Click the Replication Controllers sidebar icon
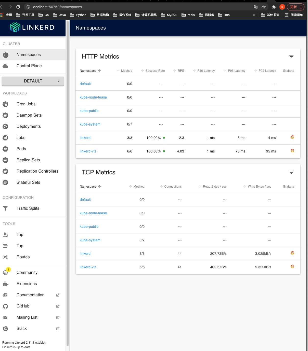Screen dimensions: 308x351 tap(5, 171)
